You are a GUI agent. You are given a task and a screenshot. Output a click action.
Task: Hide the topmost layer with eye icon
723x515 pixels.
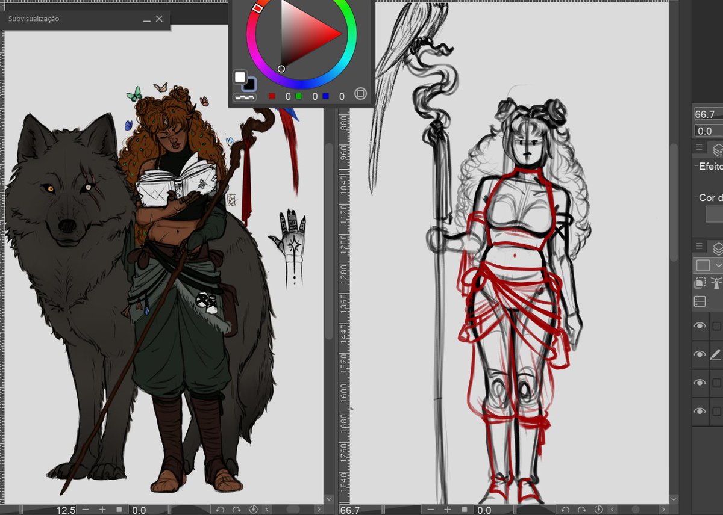[700, 326]
